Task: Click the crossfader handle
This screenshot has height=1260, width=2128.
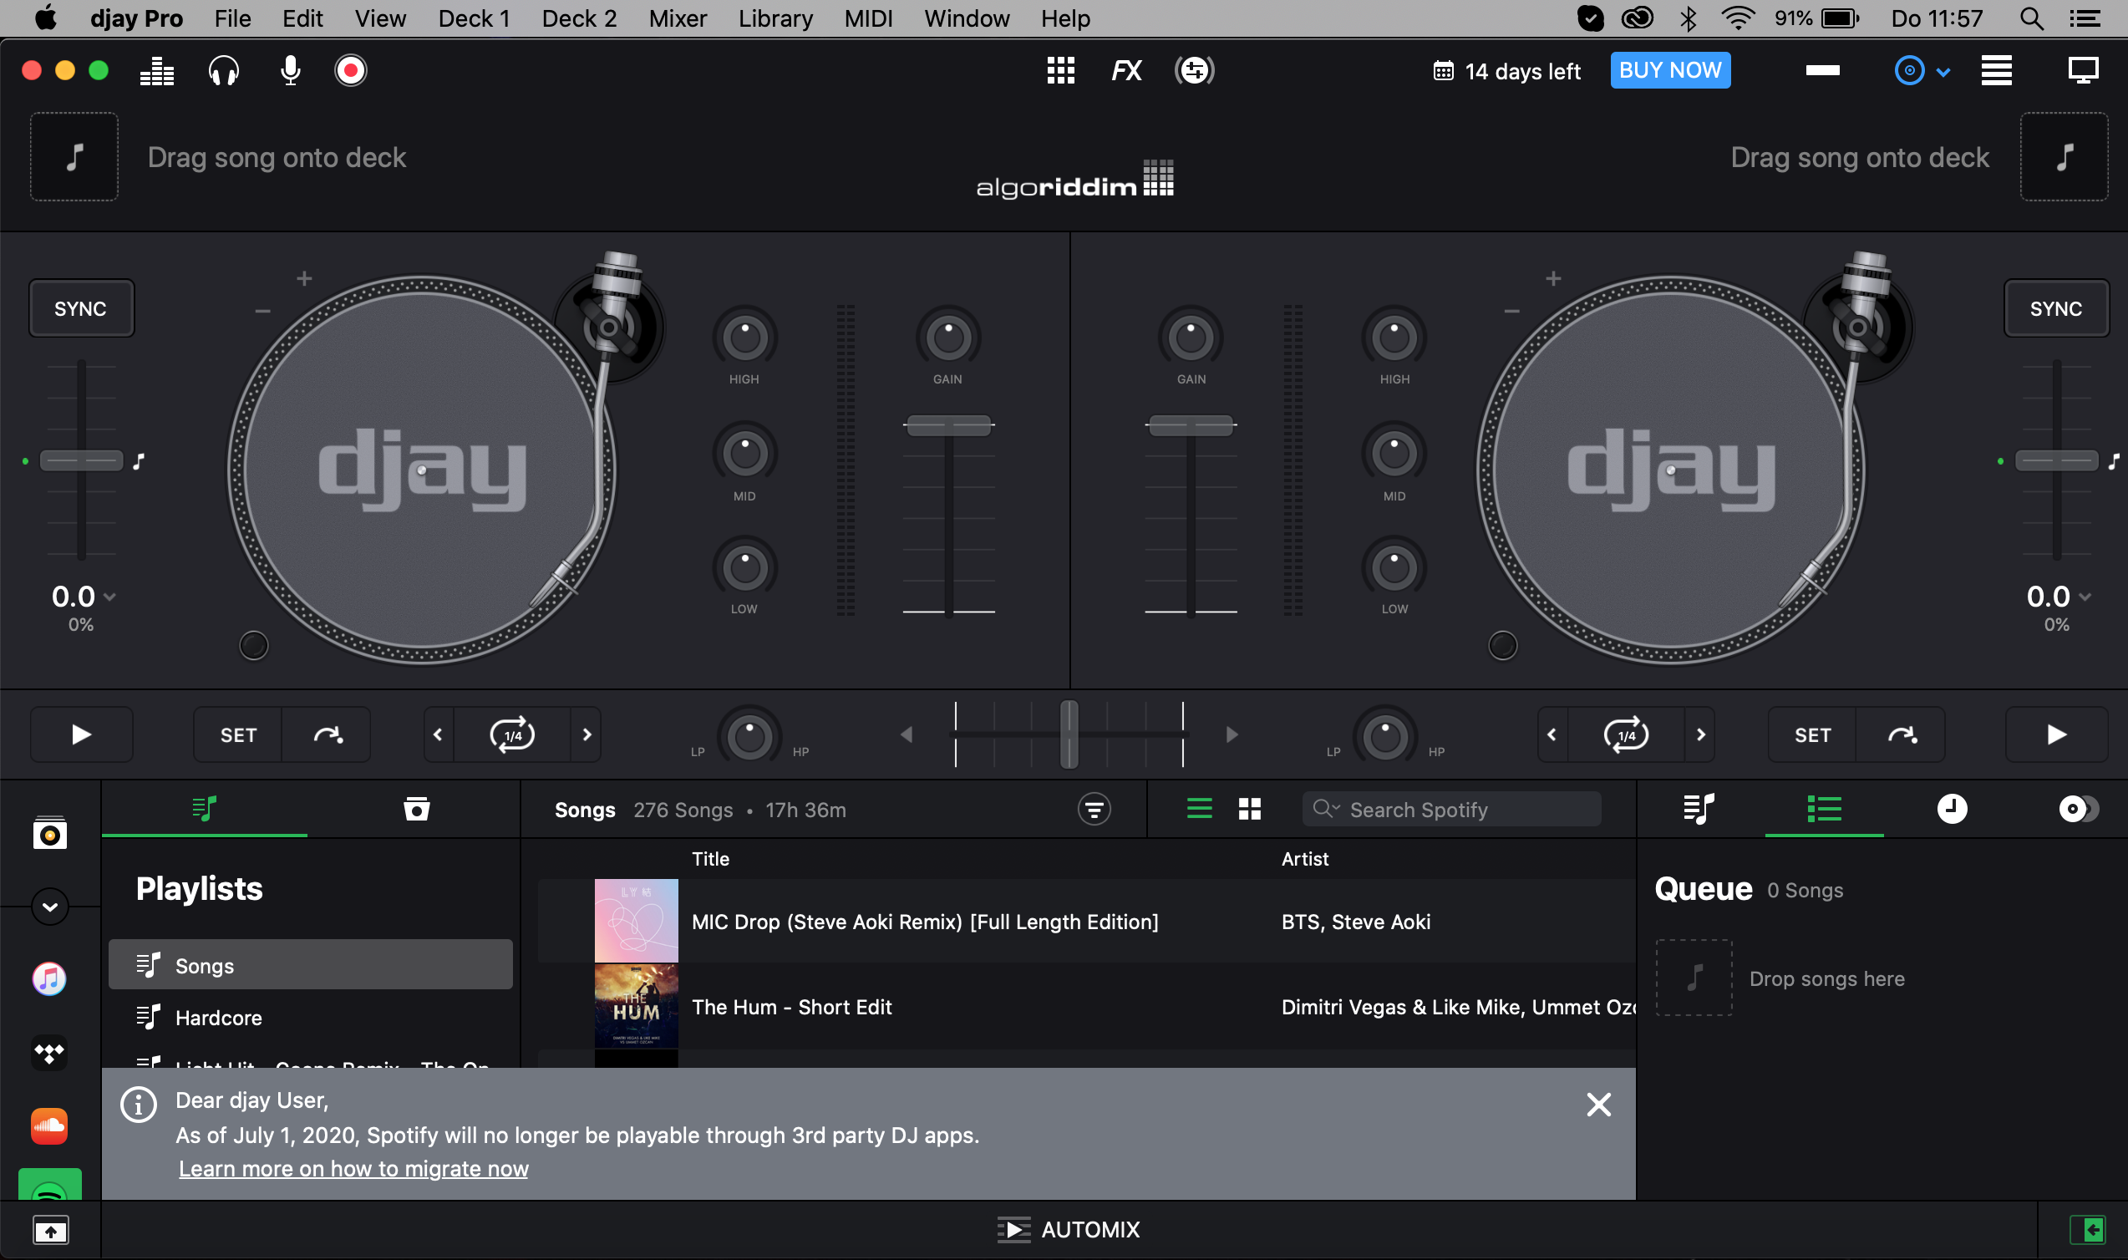Action: (1069, 734)
